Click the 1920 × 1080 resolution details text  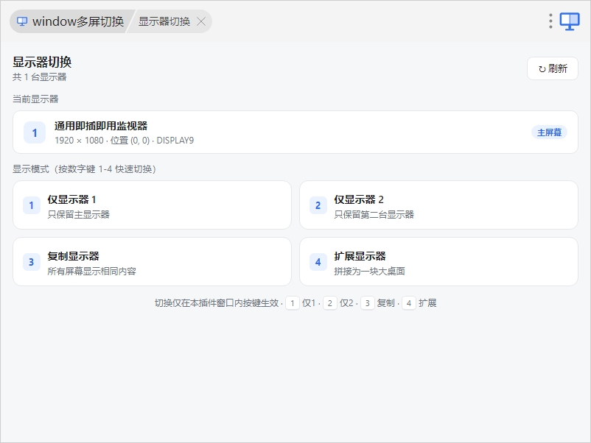(125, 141)
